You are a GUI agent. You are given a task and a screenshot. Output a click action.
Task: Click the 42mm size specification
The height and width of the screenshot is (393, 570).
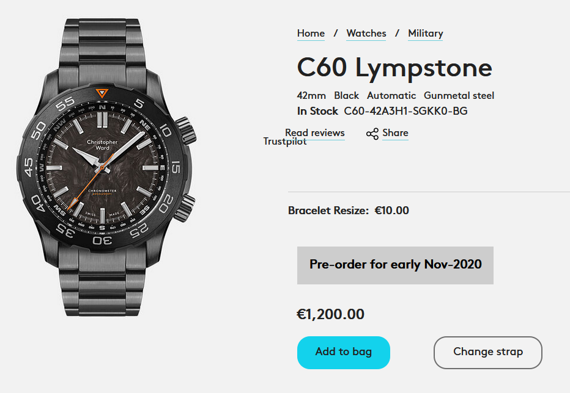pos(311,96)
